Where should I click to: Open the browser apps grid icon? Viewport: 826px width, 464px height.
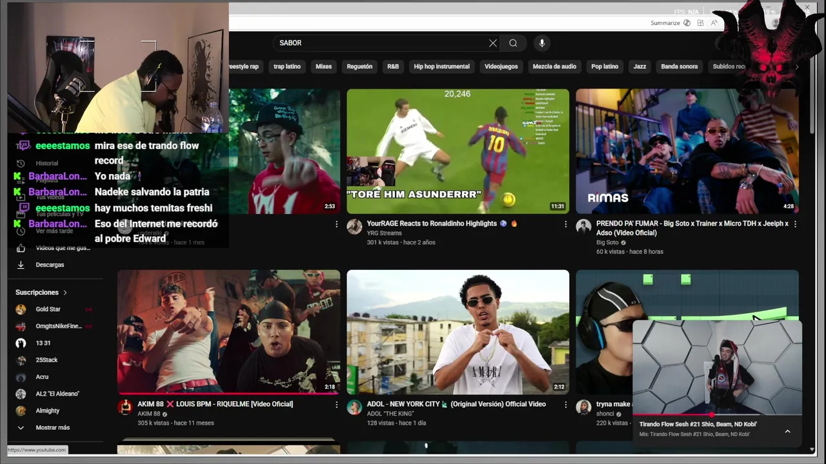pyautogui.click(x=700, y=23)
